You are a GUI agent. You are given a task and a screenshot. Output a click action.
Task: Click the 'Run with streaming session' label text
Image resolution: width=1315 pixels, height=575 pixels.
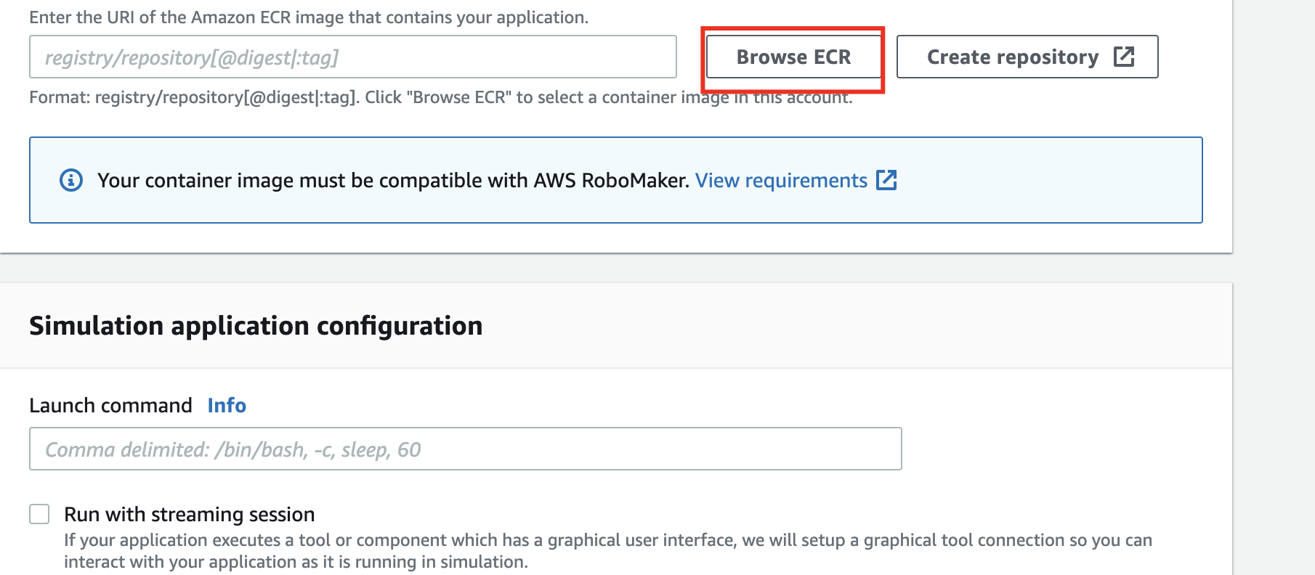click(189, 514)
